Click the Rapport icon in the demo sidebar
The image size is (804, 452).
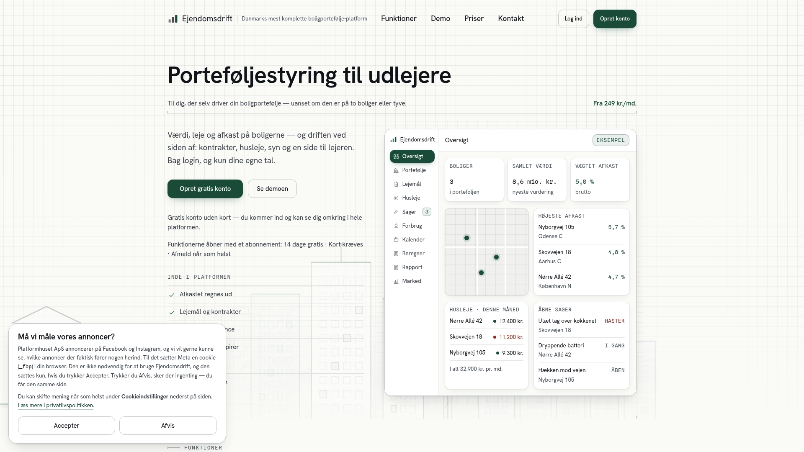point(396,267)
